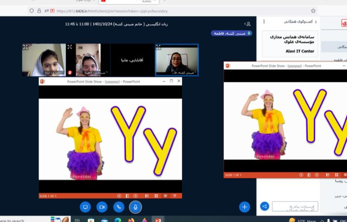The width and height of the screenshot is (347, 222).
Task: Toggle the webcam sharing button
Action: pyautogui.click(x=102, y=207)
